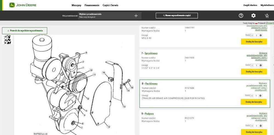The width and height of the screenshot is (274, 135).
Task: Open MyJohnDeere link
Action: tap(267, 5)
